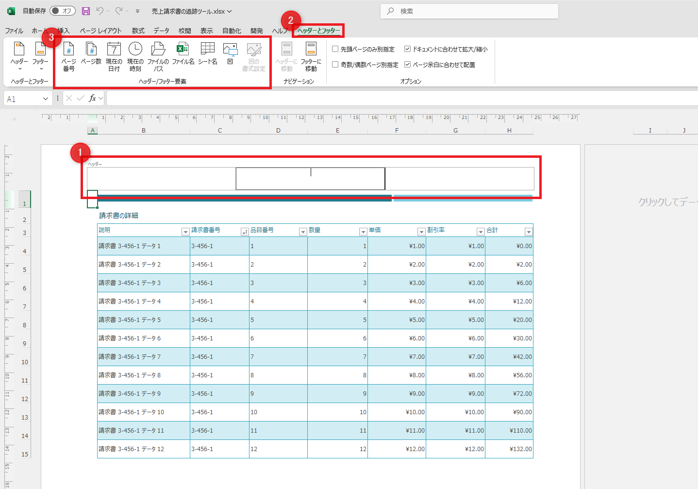Image resolution: width=698 pixels, height=489 pixels.
Task: Open customize Quick Access Toolbar menu
Action: click(x=138, y=11)
